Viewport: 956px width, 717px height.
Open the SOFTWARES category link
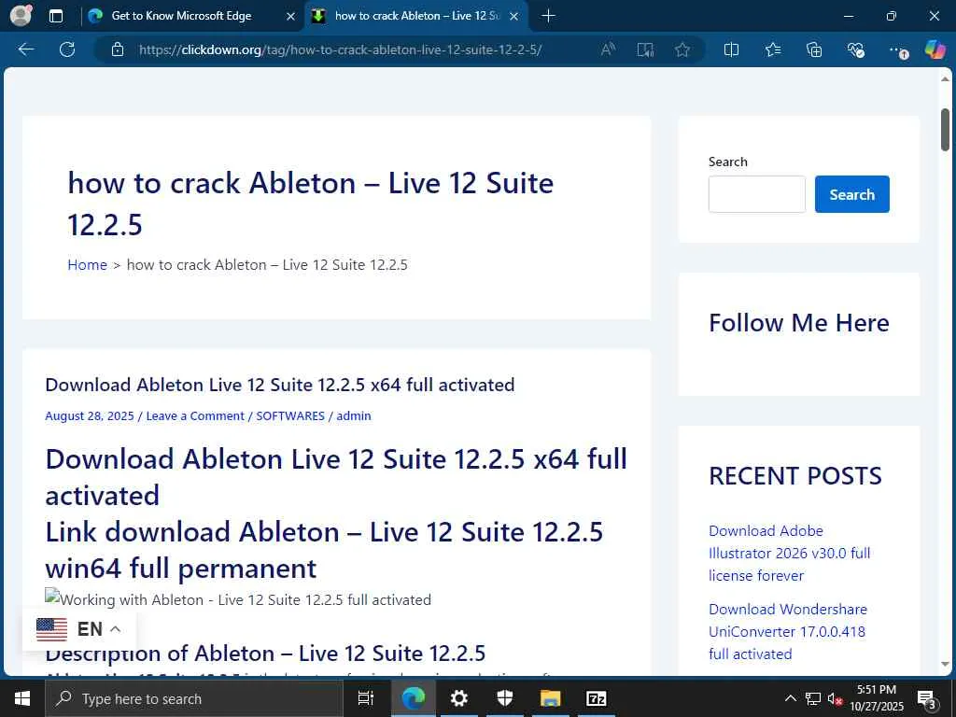tap(290, 415)
